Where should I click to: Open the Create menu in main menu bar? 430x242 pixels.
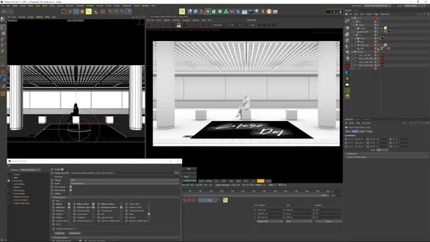tap(15, 6)
